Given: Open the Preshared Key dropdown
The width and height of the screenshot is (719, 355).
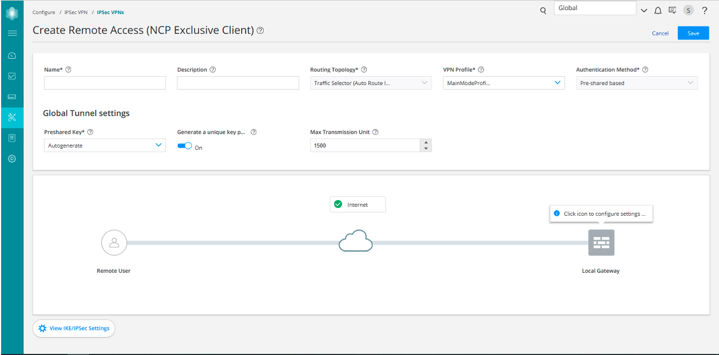Looking at the screenshot, I should tap(105, 145).
